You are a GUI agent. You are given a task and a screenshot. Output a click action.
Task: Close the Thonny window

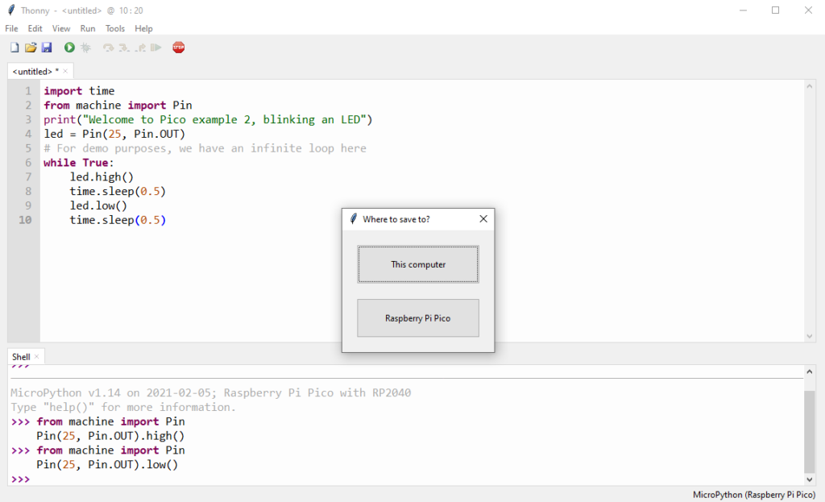(808, 10)
